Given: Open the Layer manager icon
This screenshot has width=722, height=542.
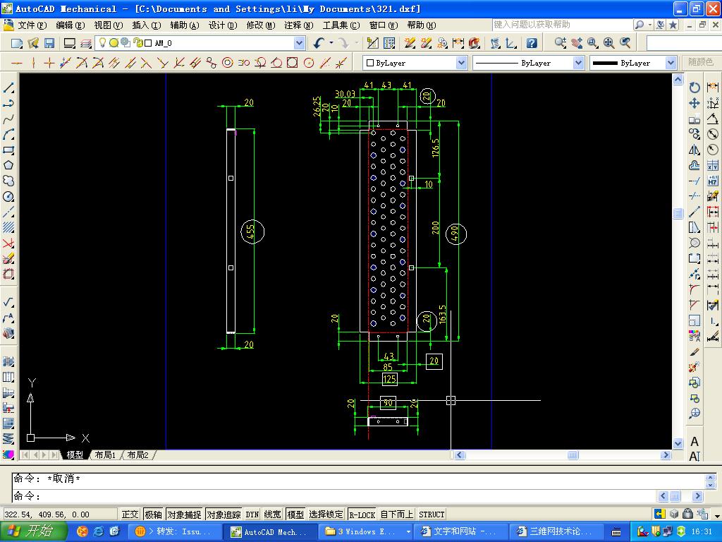Looking at the screenshot, I should tap(85, 43).
